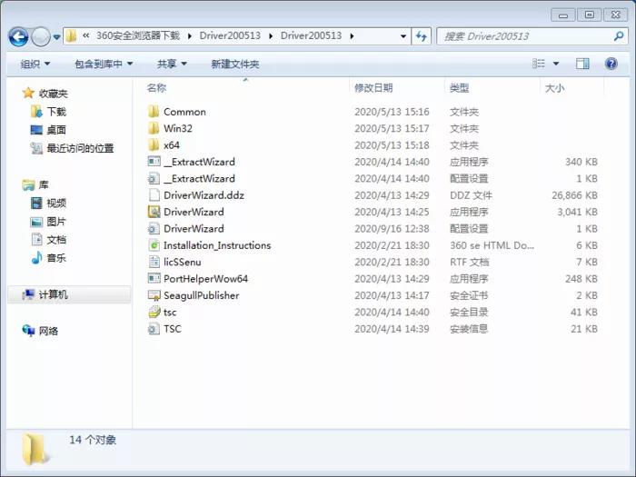Open the 包含到库中 menu

(104, 64)
